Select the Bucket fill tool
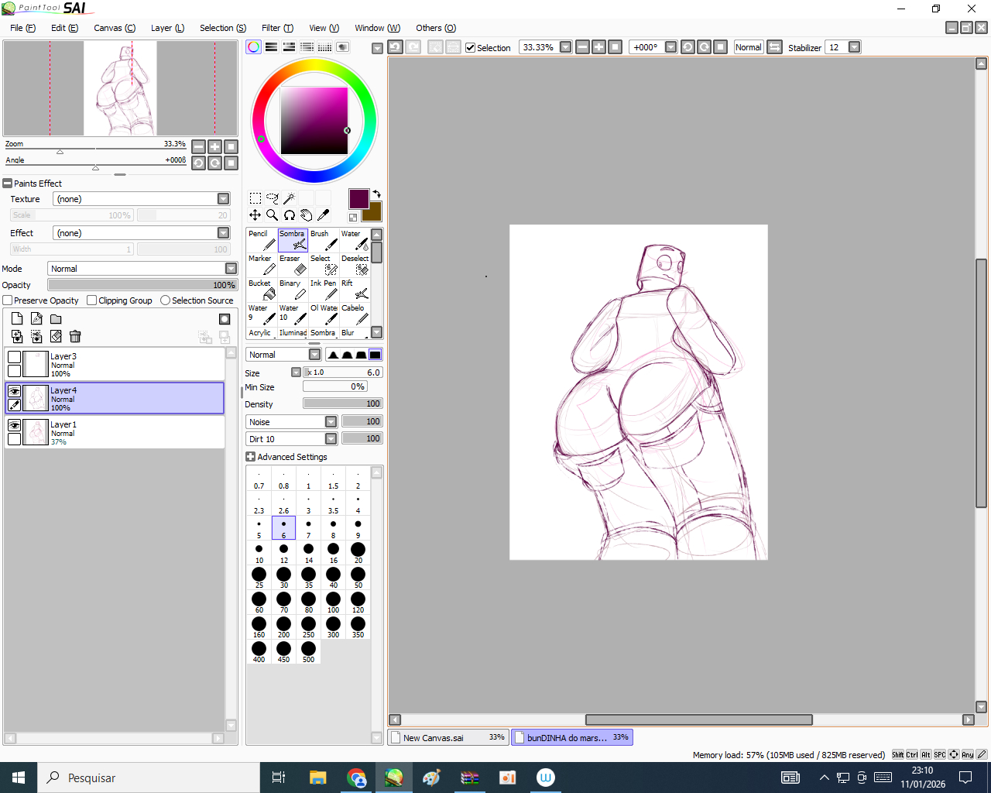The width and height of the screenshot is (991, 793). coord(262,290)
